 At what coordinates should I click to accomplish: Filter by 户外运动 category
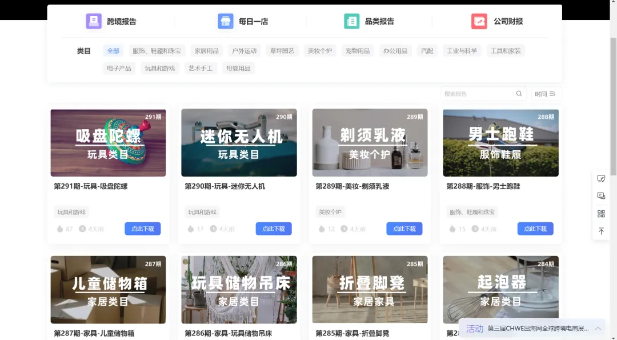(x=245, y=51)
